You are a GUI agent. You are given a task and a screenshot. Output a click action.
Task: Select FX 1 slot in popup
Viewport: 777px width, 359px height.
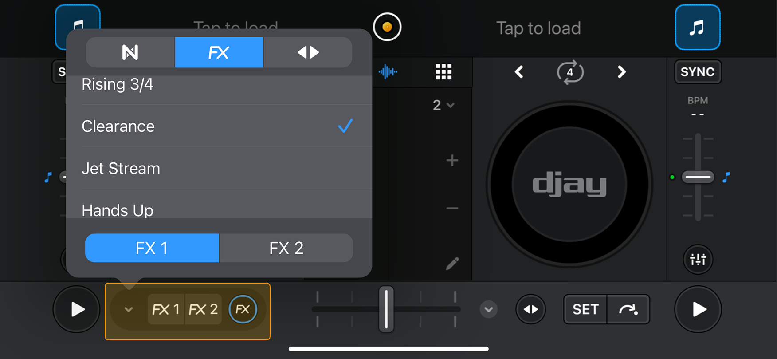152,248
